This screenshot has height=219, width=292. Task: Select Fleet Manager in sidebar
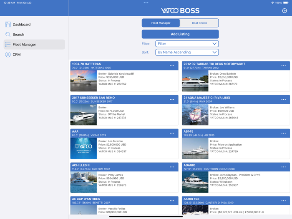pos(34,45)
